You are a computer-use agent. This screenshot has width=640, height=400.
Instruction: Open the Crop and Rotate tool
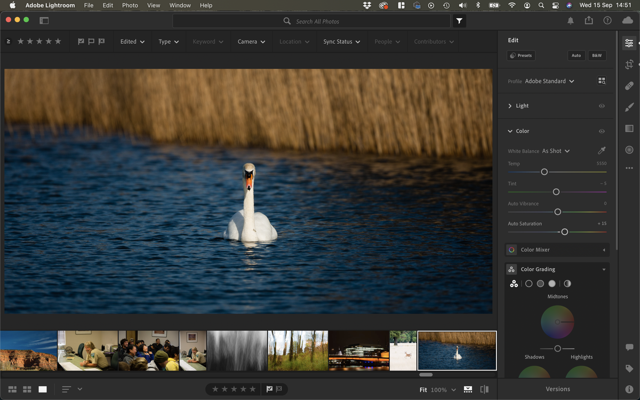[629, 65]
